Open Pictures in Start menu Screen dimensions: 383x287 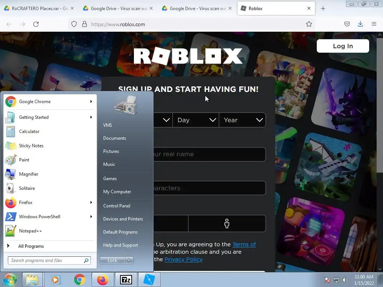[111, 151]
